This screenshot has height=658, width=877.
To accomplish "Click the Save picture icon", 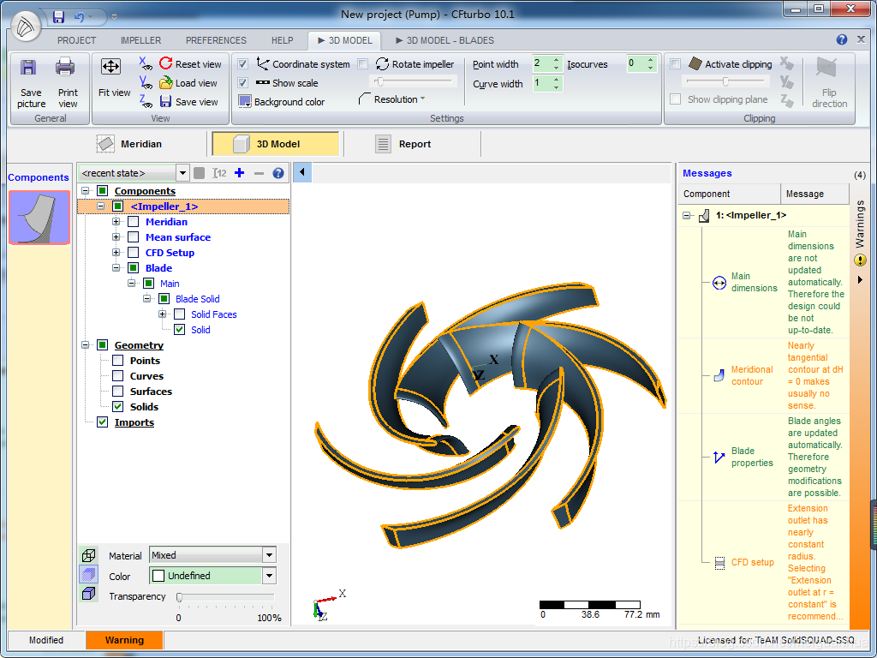I will coord(28,67).
